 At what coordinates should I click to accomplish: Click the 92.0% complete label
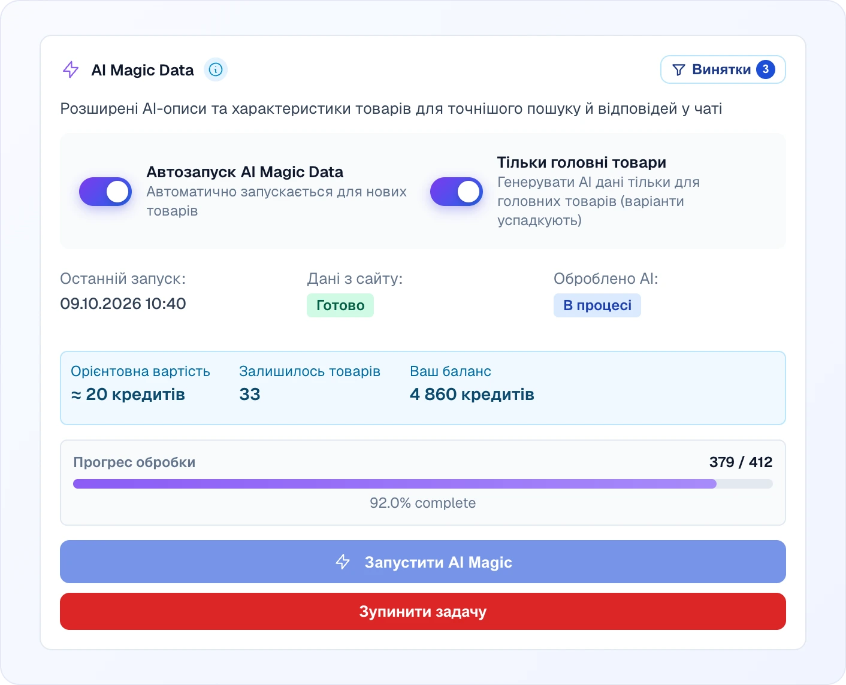423,503
